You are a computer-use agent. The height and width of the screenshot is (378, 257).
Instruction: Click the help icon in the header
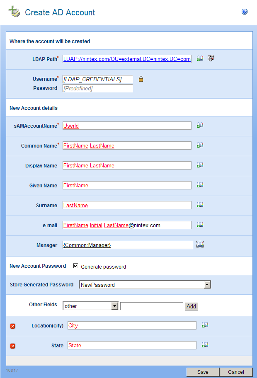pyautogui.click(x=245, y=12)
